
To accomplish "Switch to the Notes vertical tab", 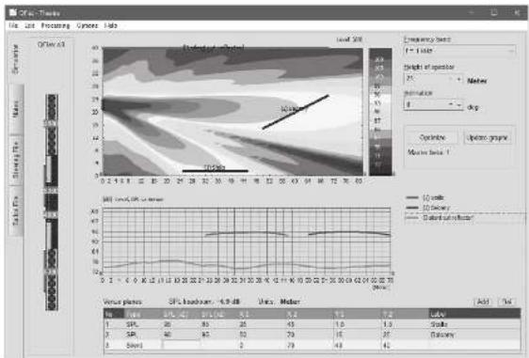I will pyautogui.click(x=16, y=109).
